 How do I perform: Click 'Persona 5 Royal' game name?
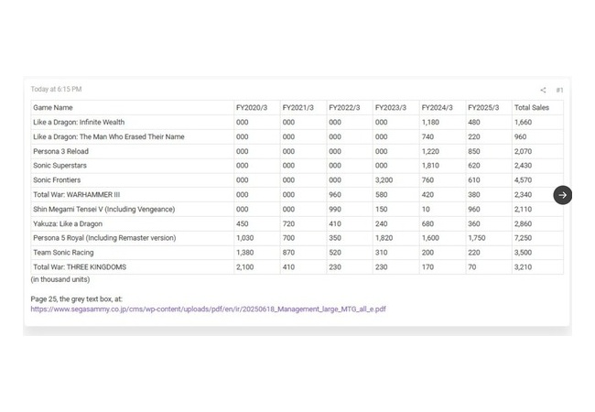104,238
